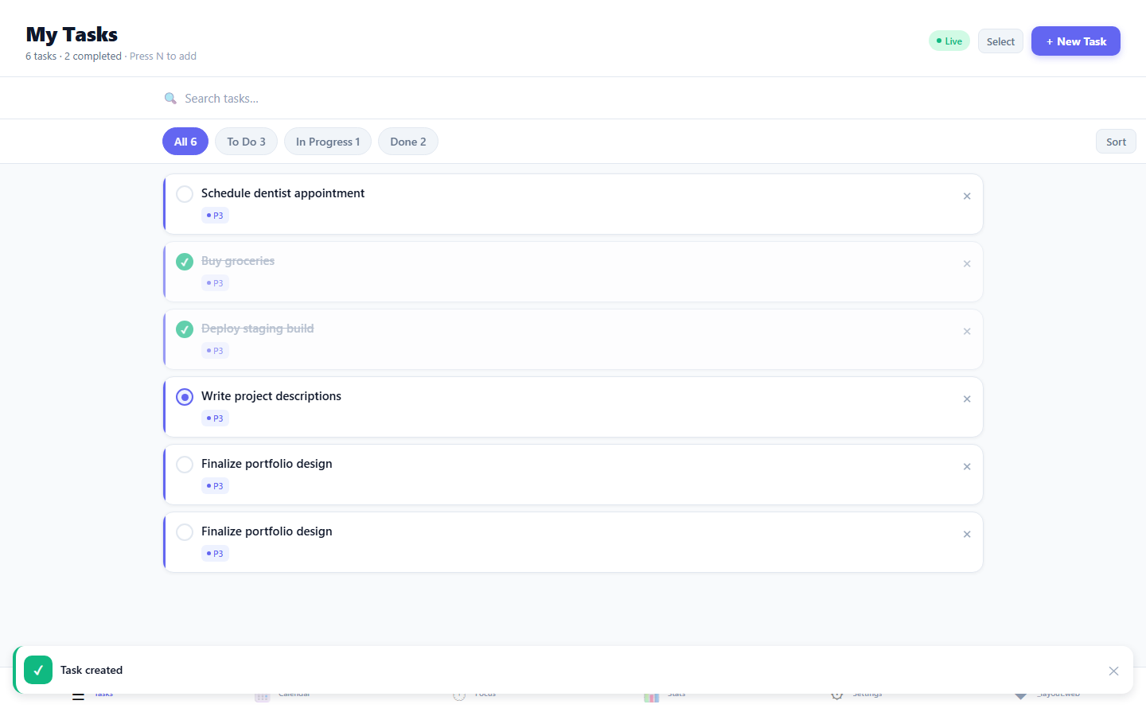Open the Buy groceries title
Viewport: 1146px width, 716px height.
pyautogui.click(x=238, y=261)
